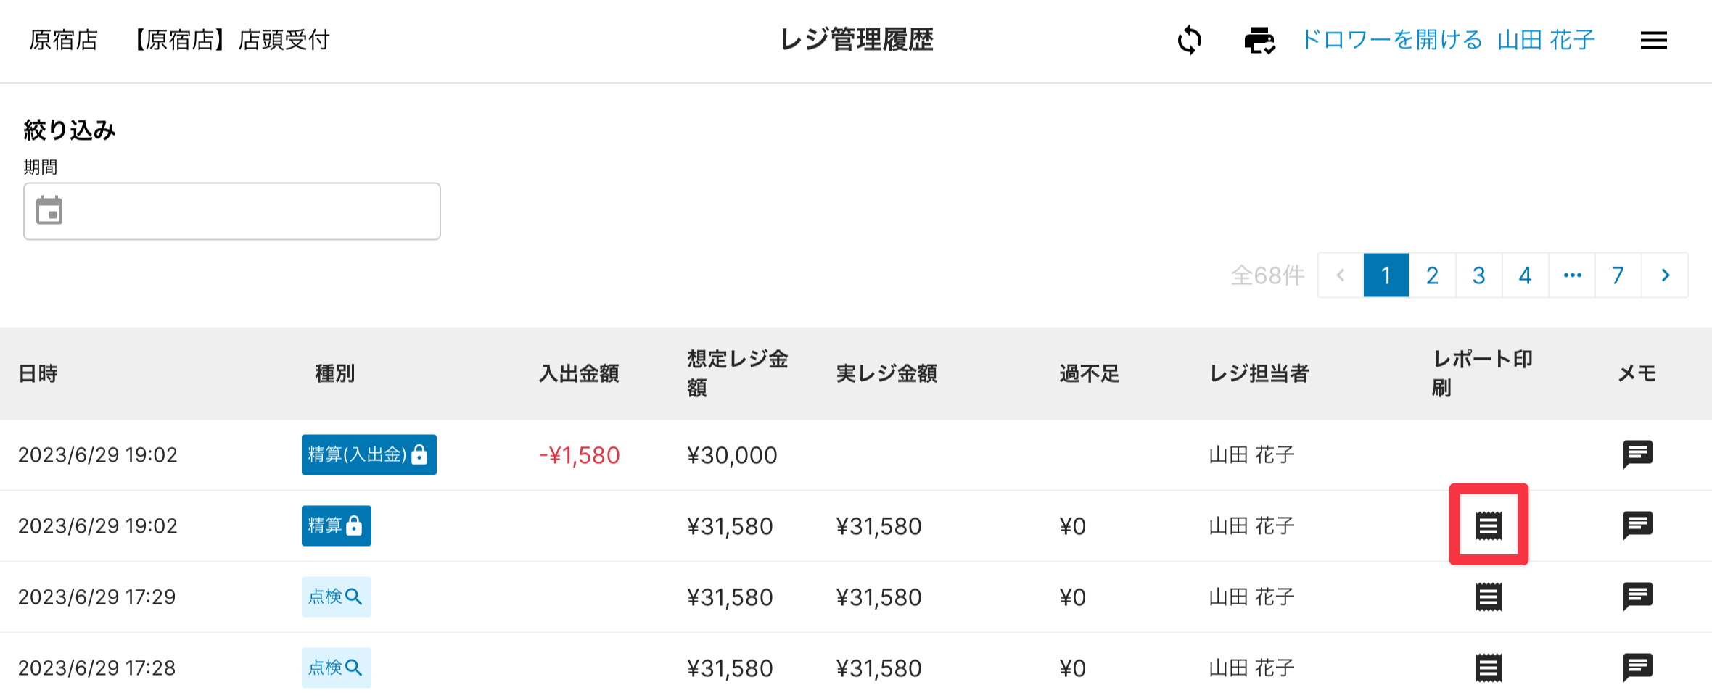
Task: Click ドロワーを開ける link
Action: click(x=1391, y=40)
